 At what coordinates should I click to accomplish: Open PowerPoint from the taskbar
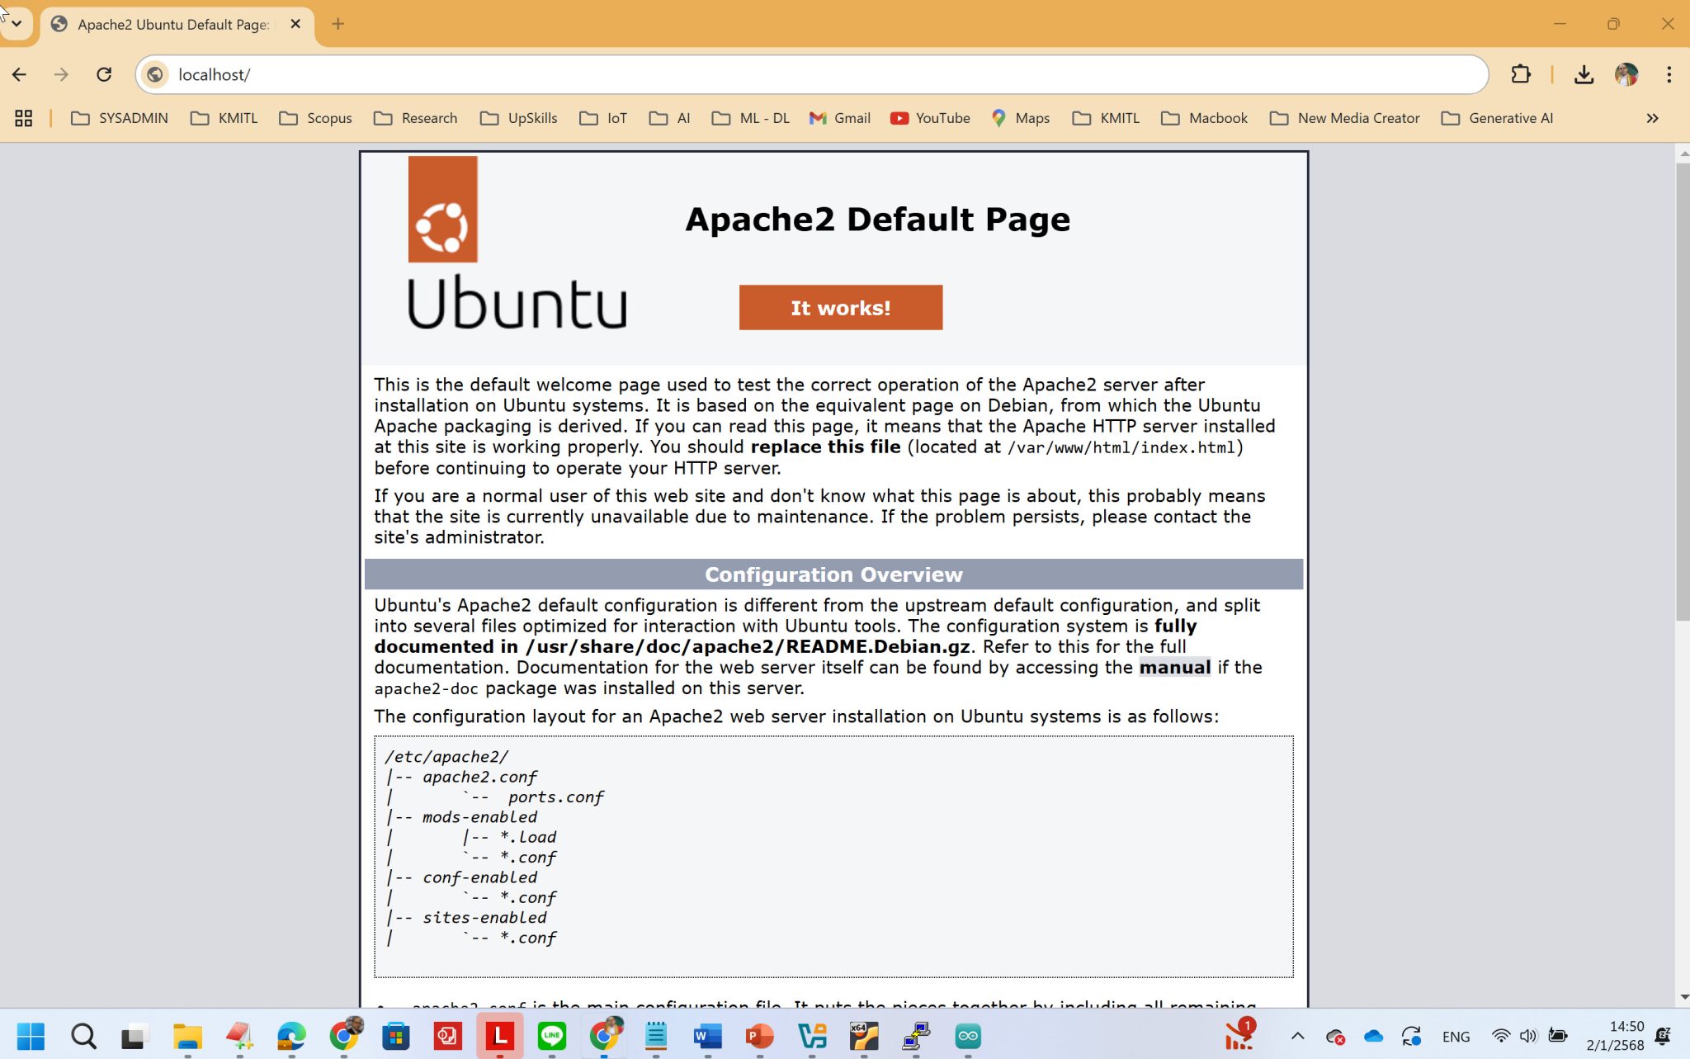click(x=759, y=1036)
